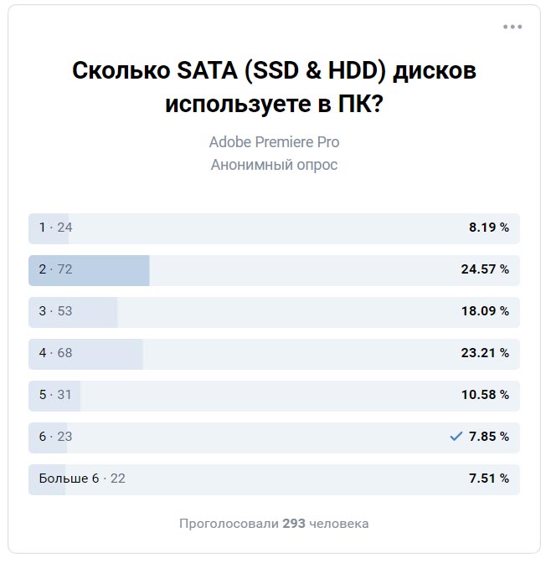Screen dimensions: 551x563
Task: Click the 18.09 % result value
Action: (x=485, y=311)
